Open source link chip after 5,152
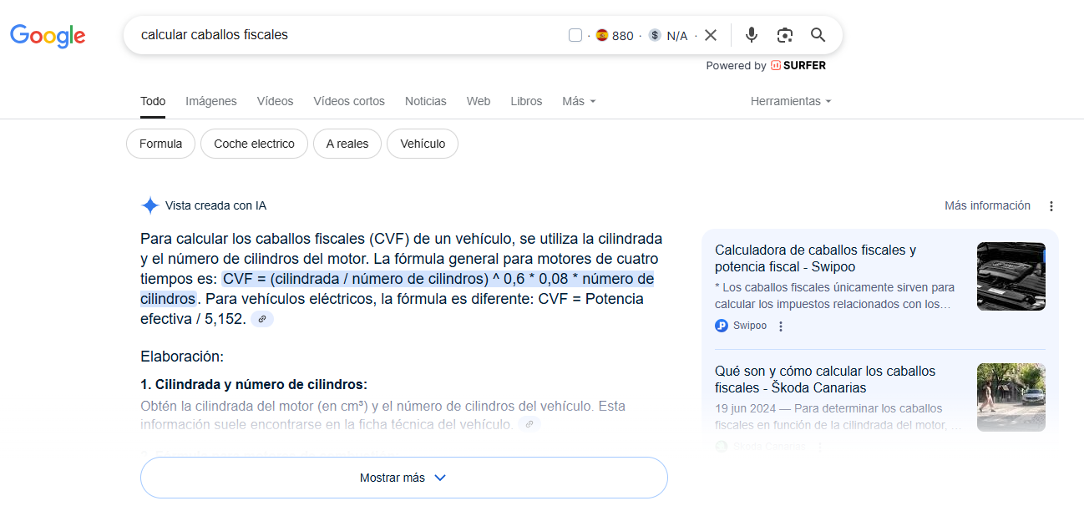This screenshot has height=511, width=1084. tap(262, 319)
